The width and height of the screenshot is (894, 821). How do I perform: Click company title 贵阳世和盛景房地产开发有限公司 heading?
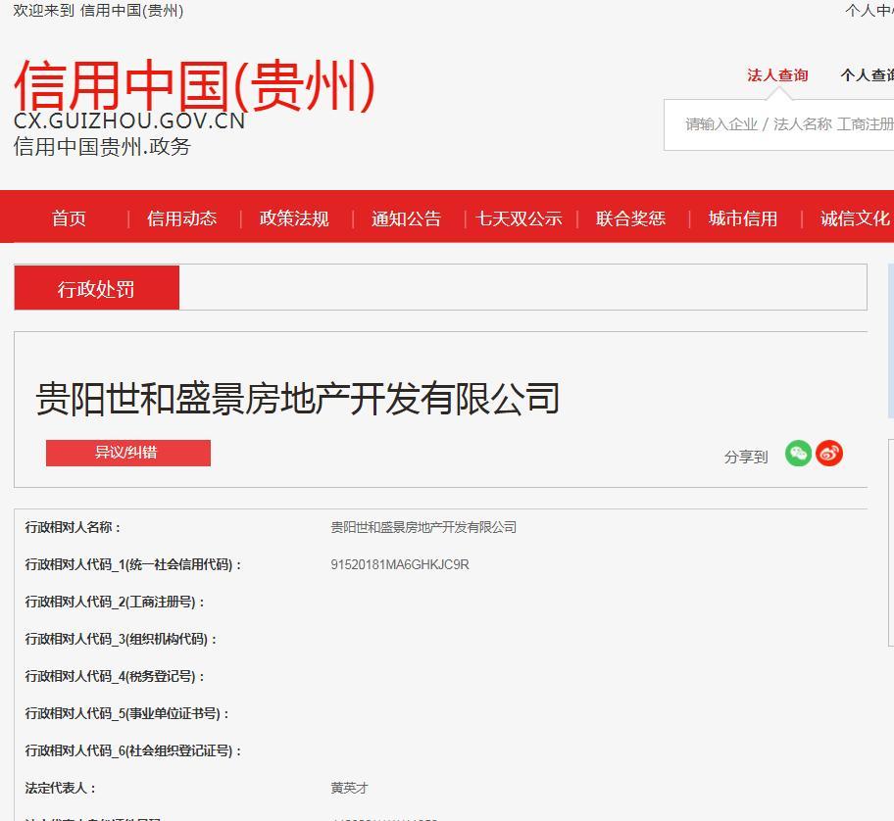click(x=298, y=398)
